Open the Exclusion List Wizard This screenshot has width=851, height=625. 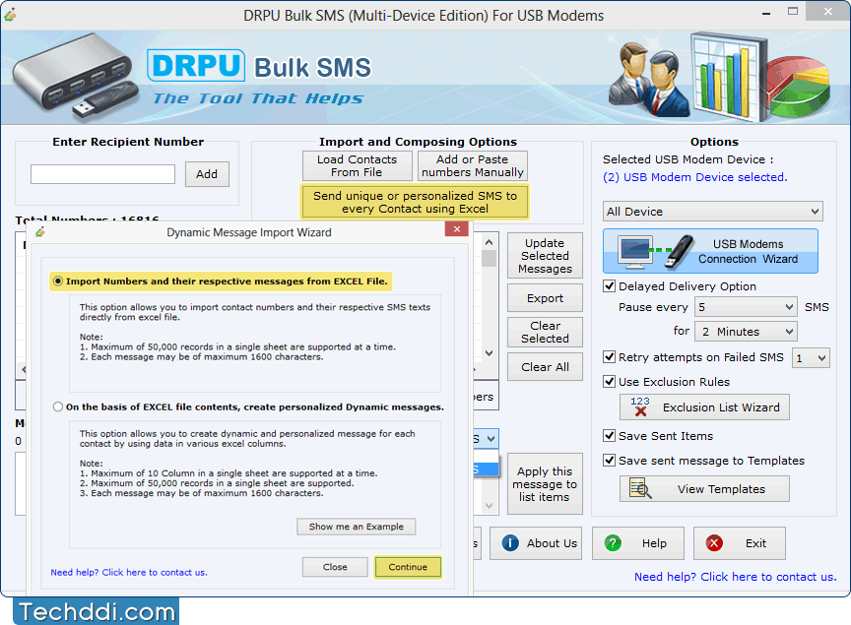pyautogui.click(x=704, y=406)
